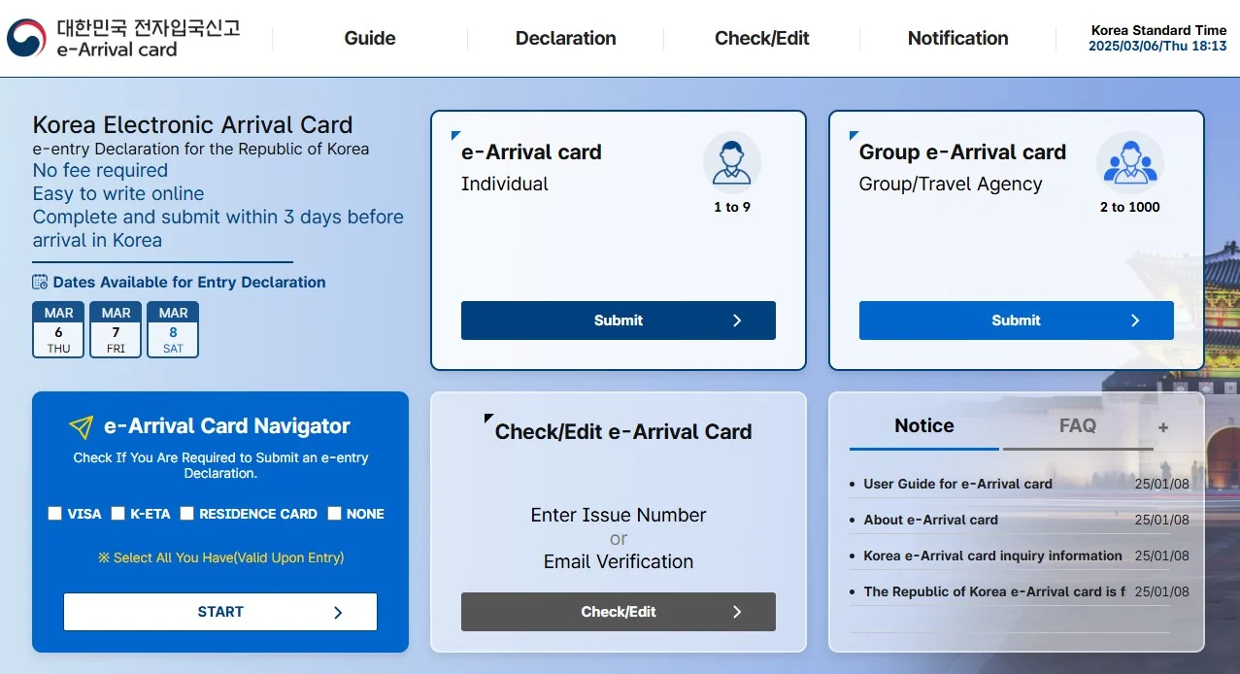Click the calendar icon beside Dates Available
1240x674 pixels.
point(39,282)
